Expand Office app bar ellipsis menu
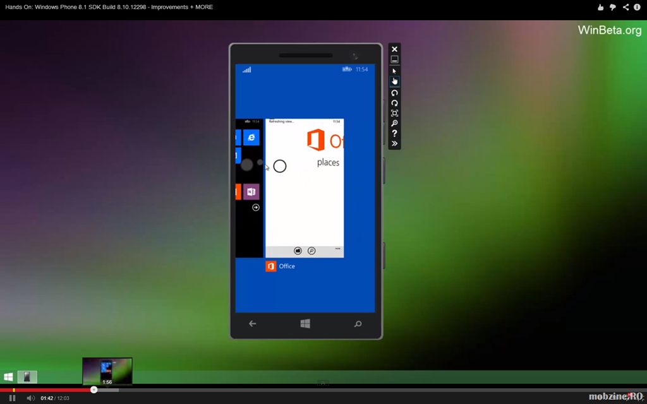The image size is (647, 404). 338,249
